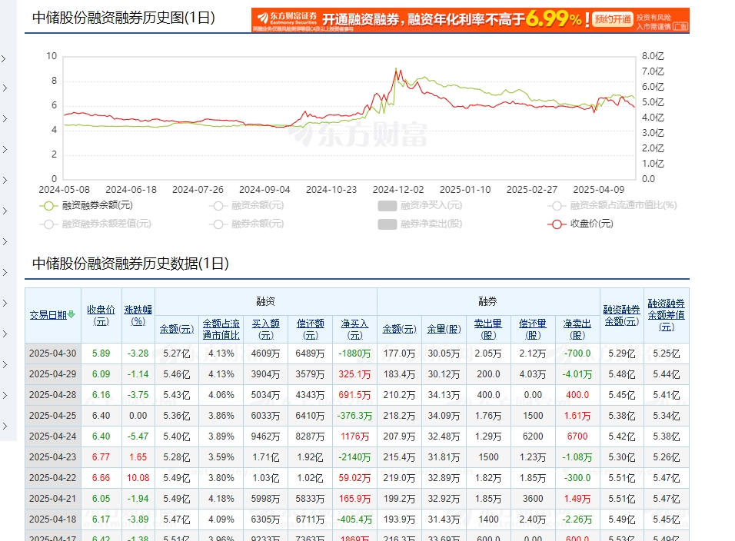Sort by 余量(股) header
Image resolution: width=735 pixels, height=541 pixels.
pyautogui.click(x=444, y=329)
